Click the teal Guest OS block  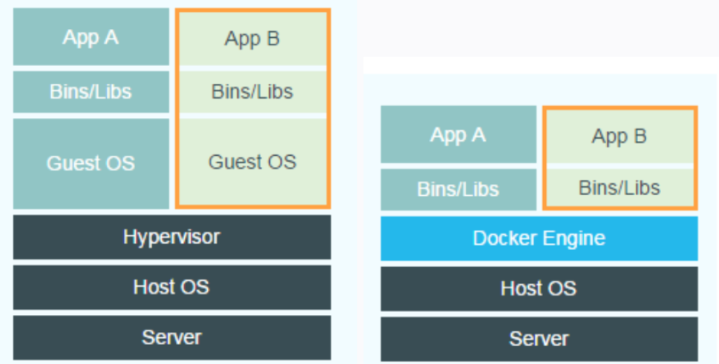(91, 163)
